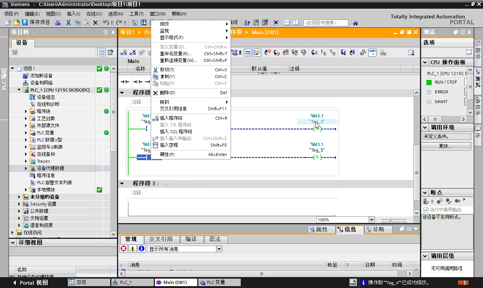Viewport: 483px width, 288px height.
Task: Click the favorites star icon in editor toolbar
Action: click(257, 52)
